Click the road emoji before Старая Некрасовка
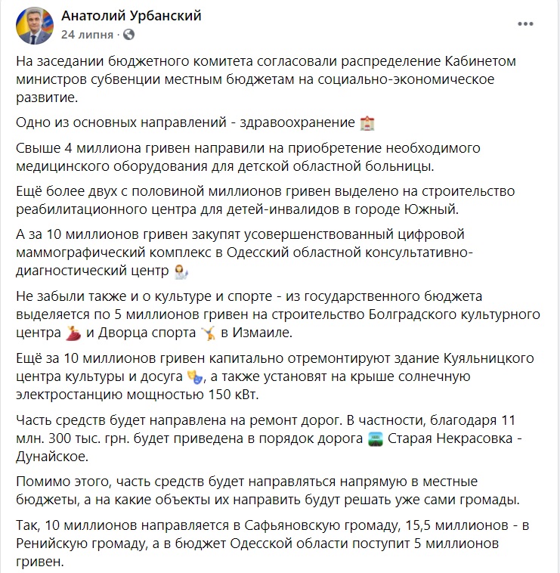Image resolution: width=560 pixels, height=573 pixels. click(x=375, y=439)
